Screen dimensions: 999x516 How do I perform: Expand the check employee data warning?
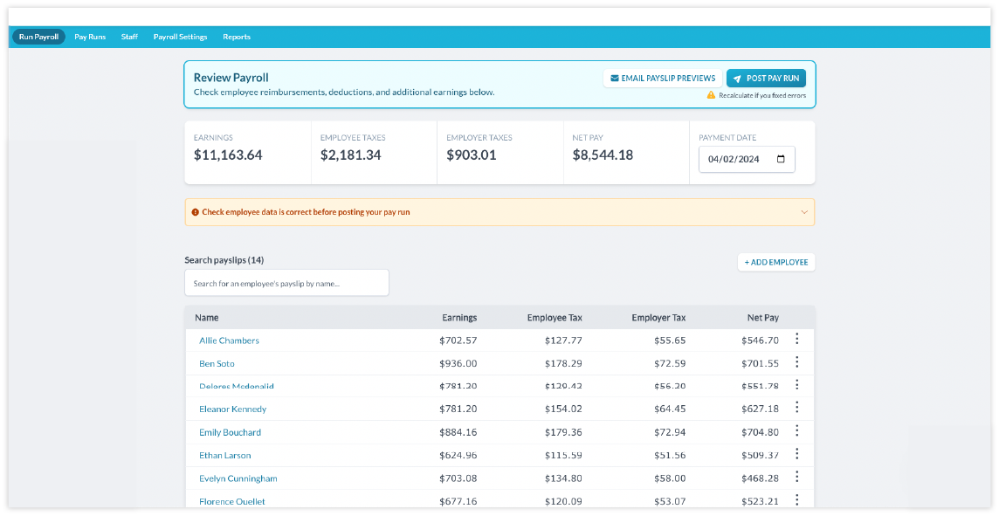point(803,212)
